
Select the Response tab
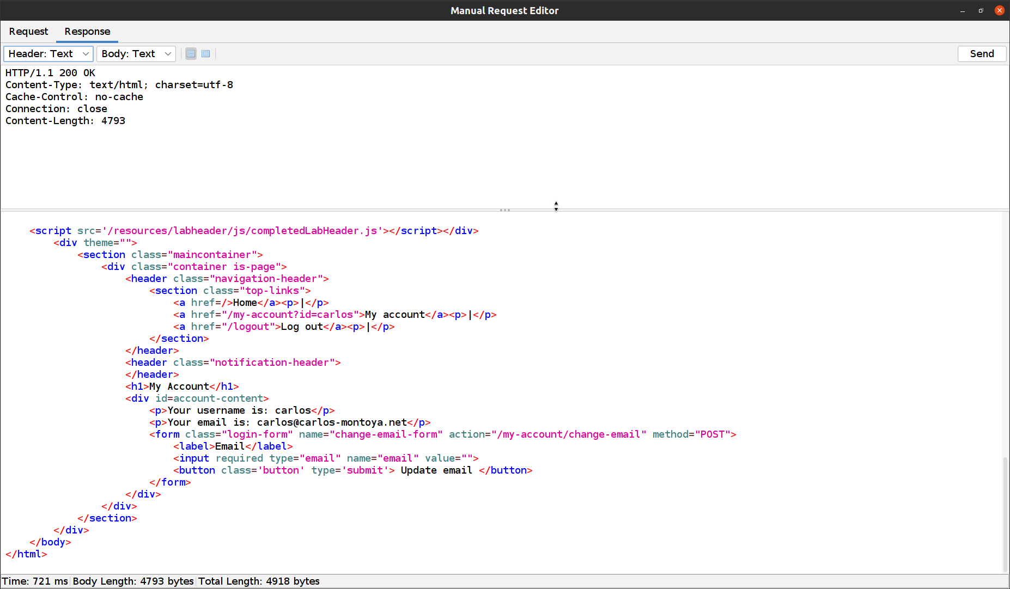tap(87, 32)
